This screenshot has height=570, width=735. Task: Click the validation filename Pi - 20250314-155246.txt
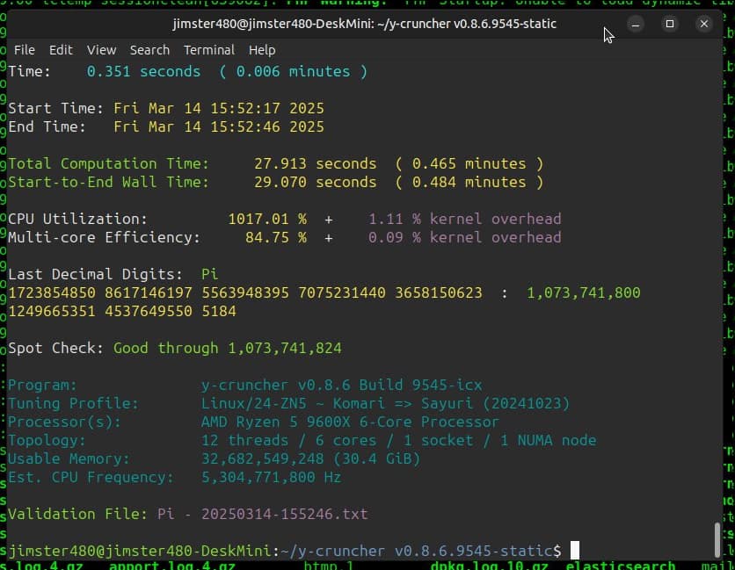pos(262,514)
